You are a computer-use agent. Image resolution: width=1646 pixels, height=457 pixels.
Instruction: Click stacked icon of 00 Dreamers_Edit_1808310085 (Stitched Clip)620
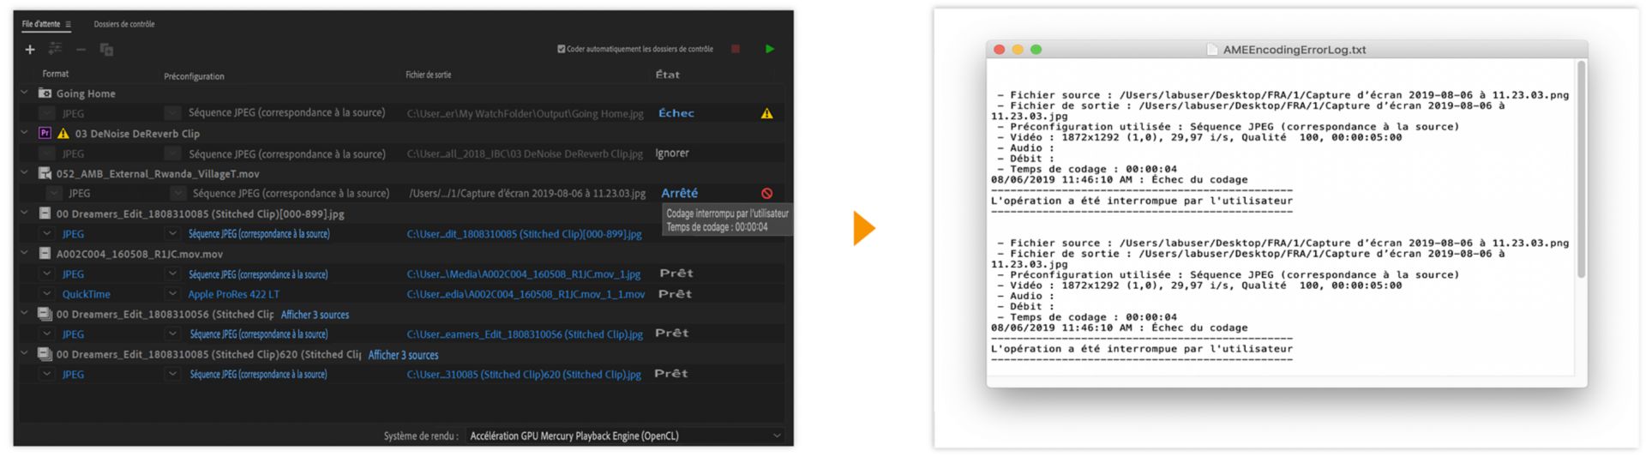click(45, 354)
